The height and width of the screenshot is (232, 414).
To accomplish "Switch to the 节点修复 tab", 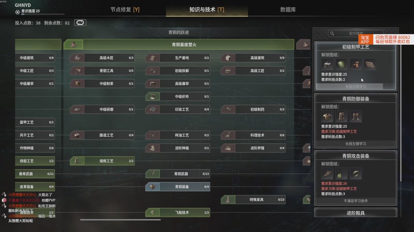I will [125, 10].
